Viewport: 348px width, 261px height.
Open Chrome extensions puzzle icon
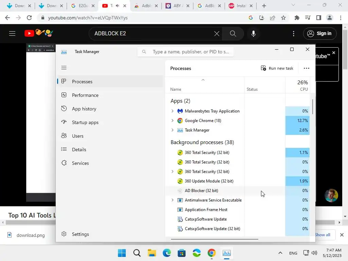click(x=297, y=18)
